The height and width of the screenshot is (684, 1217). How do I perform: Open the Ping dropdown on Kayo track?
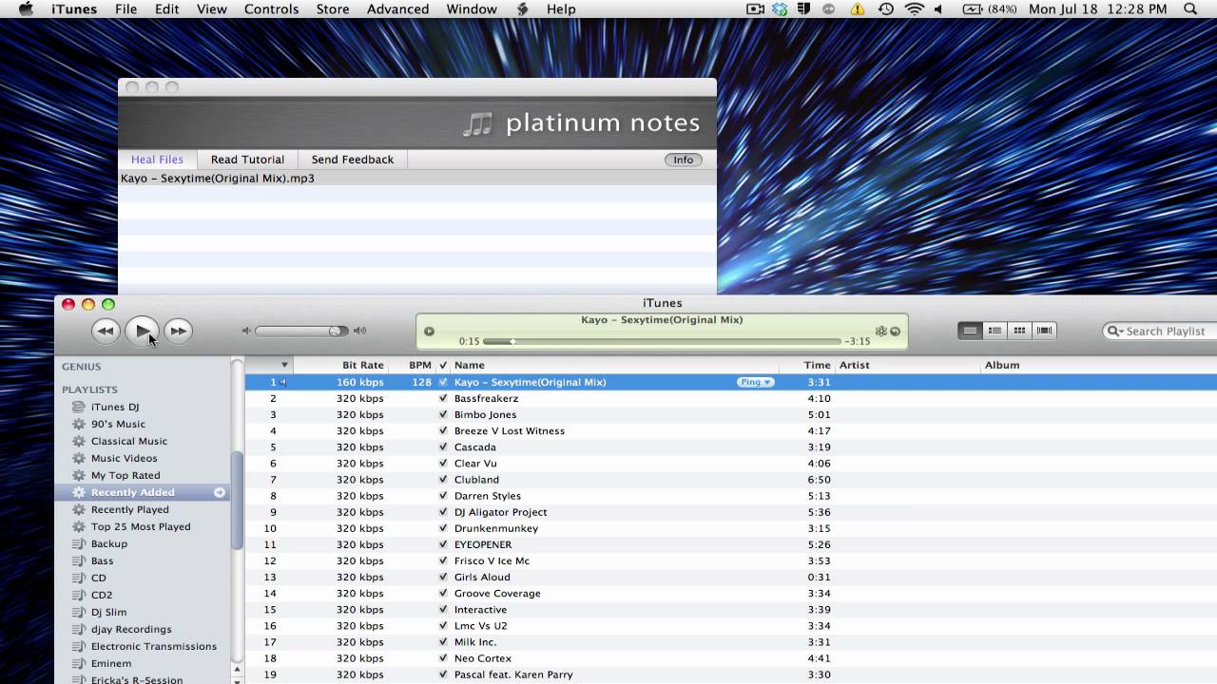[755, 382]
